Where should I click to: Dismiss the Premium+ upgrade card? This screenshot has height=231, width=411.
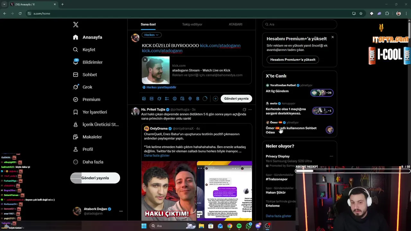point(333,37)
